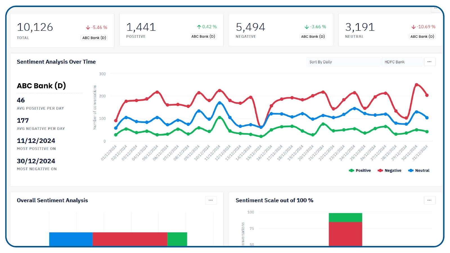Toggle Neutral series in chart legend
Viewport: 450px width, 253px height.
point(419,170)
